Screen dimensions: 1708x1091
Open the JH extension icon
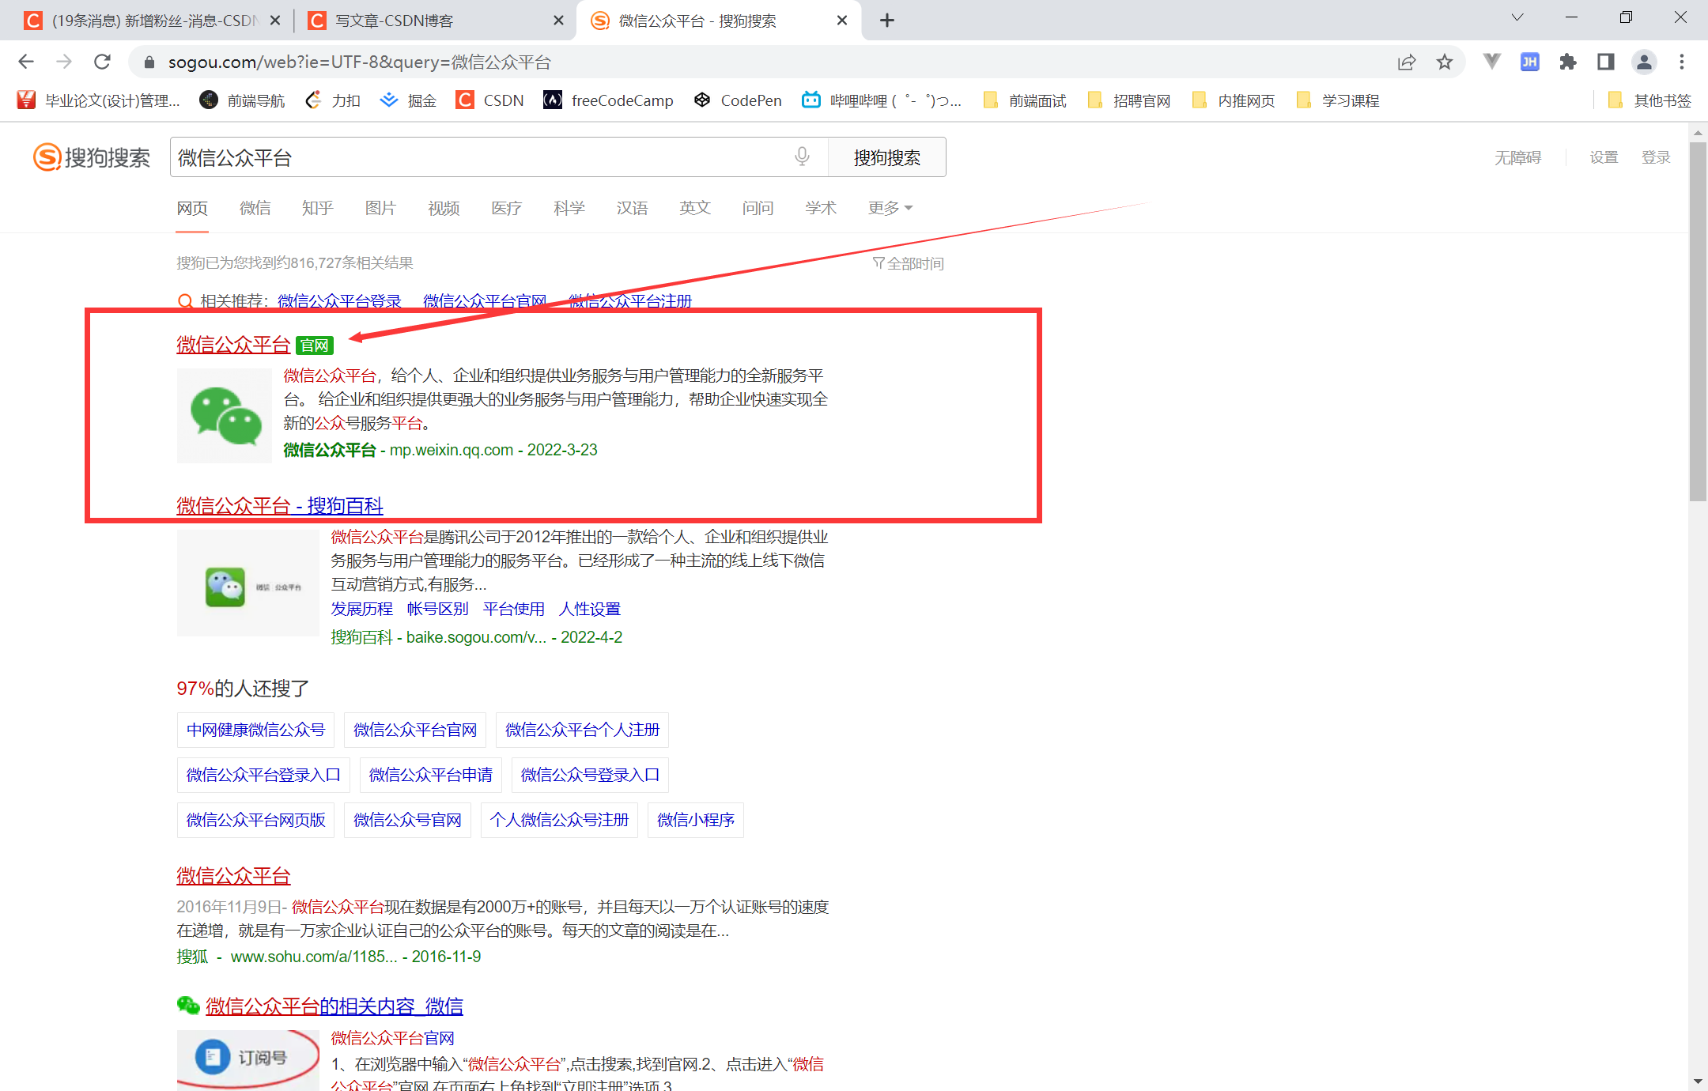pyautogui.click(x=1530, y=62)
